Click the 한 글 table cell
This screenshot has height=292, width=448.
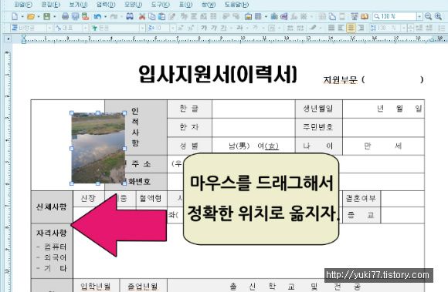point(189,109)
